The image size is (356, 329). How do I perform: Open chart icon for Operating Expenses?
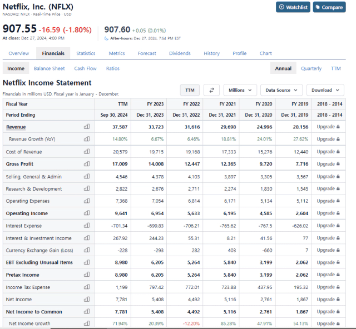pyautogui.click(x=87, y=201)
